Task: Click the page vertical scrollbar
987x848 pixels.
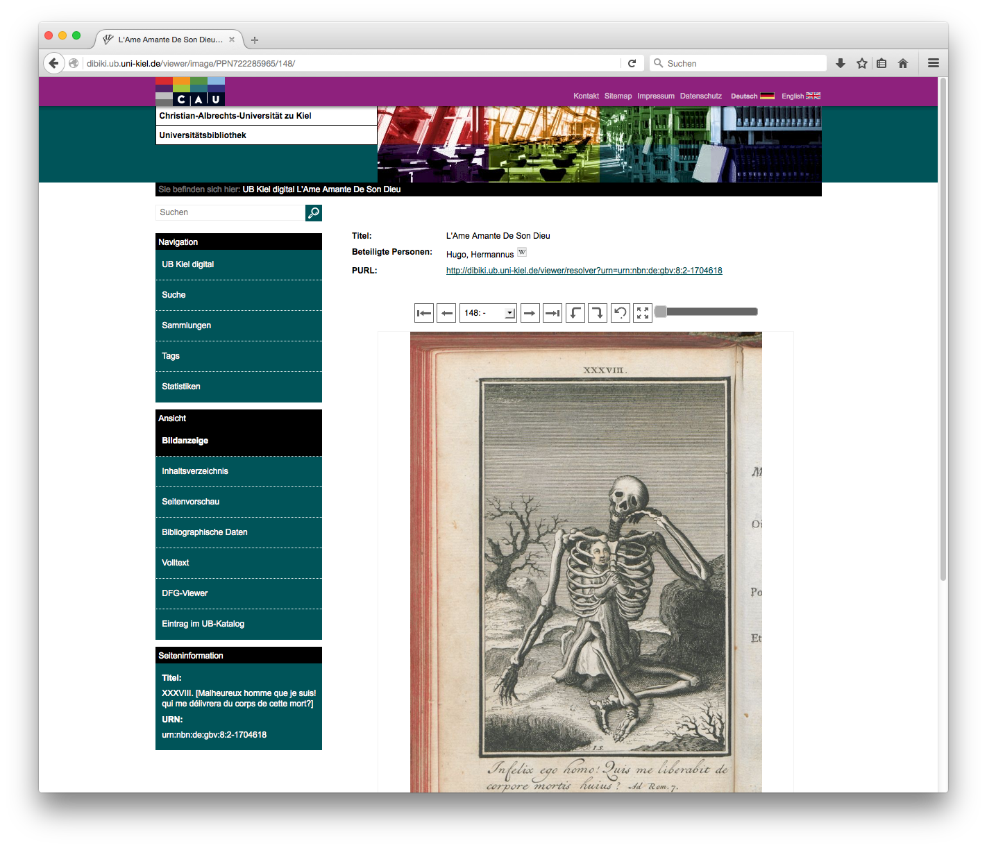Action: [943, 330]
